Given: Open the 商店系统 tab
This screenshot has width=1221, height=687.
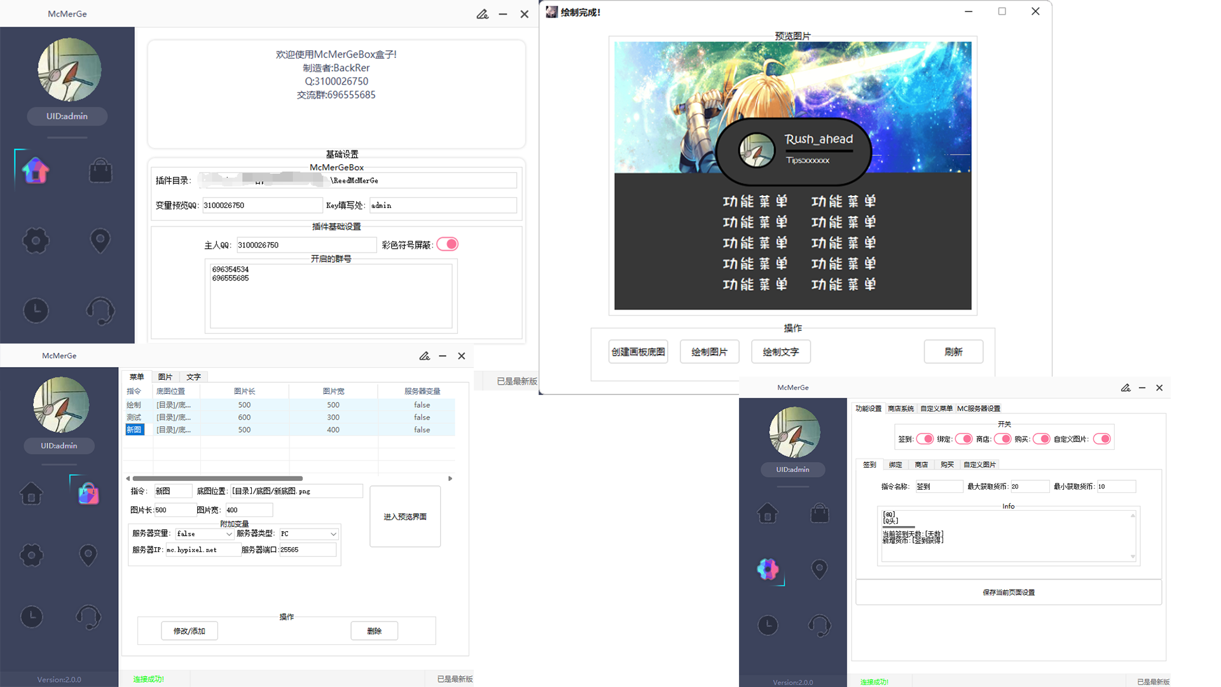Looking at the screenshot, I should pos(901,408).
